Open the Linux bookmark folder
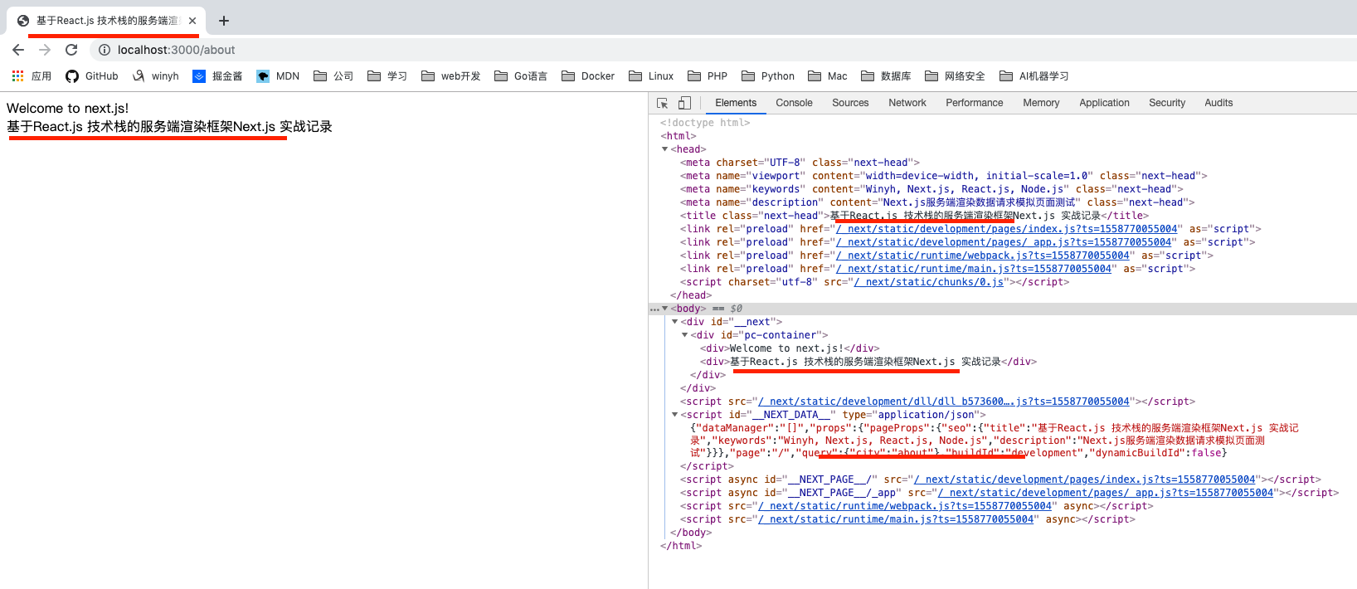 click(651, 75)
